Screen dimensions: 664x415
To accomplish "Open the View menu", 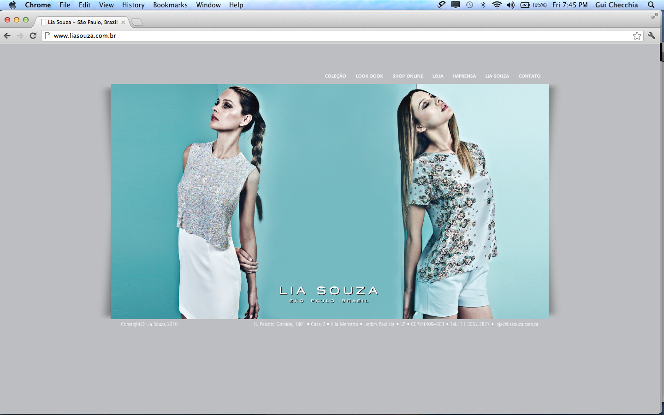I will [106, 5].
